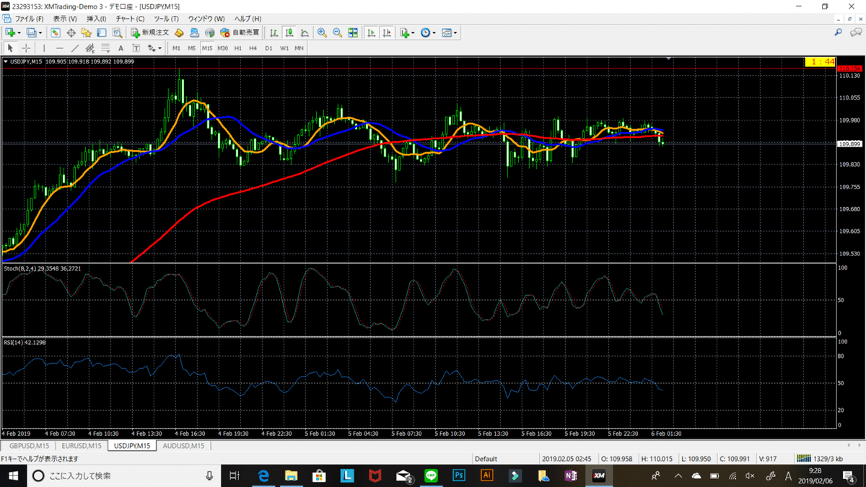Switch chart to M5 timeframe

pos(192,48)
